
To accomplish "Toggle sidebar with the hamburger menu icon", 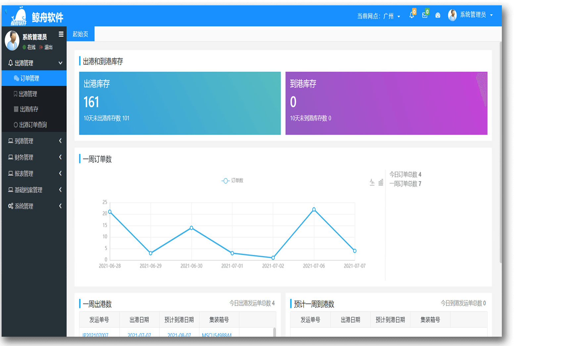I will [x=61, y=34].
